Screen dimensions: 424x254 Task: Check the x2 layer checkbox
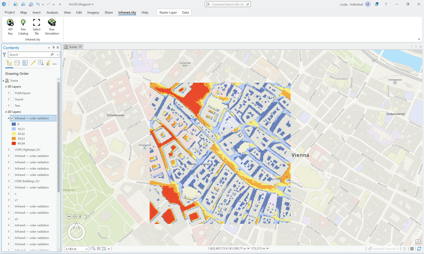12,219
